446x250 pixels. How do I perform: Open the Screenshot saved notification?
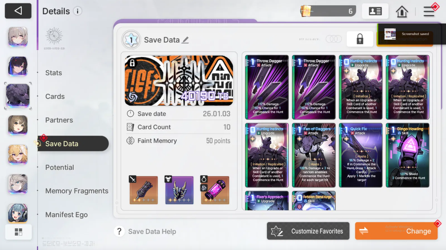[x=412, y=34]
